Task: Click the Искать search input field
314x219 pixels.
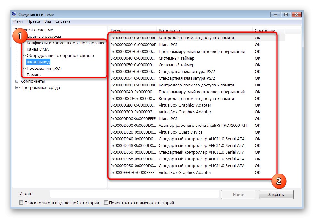Action: click(134, 194)
